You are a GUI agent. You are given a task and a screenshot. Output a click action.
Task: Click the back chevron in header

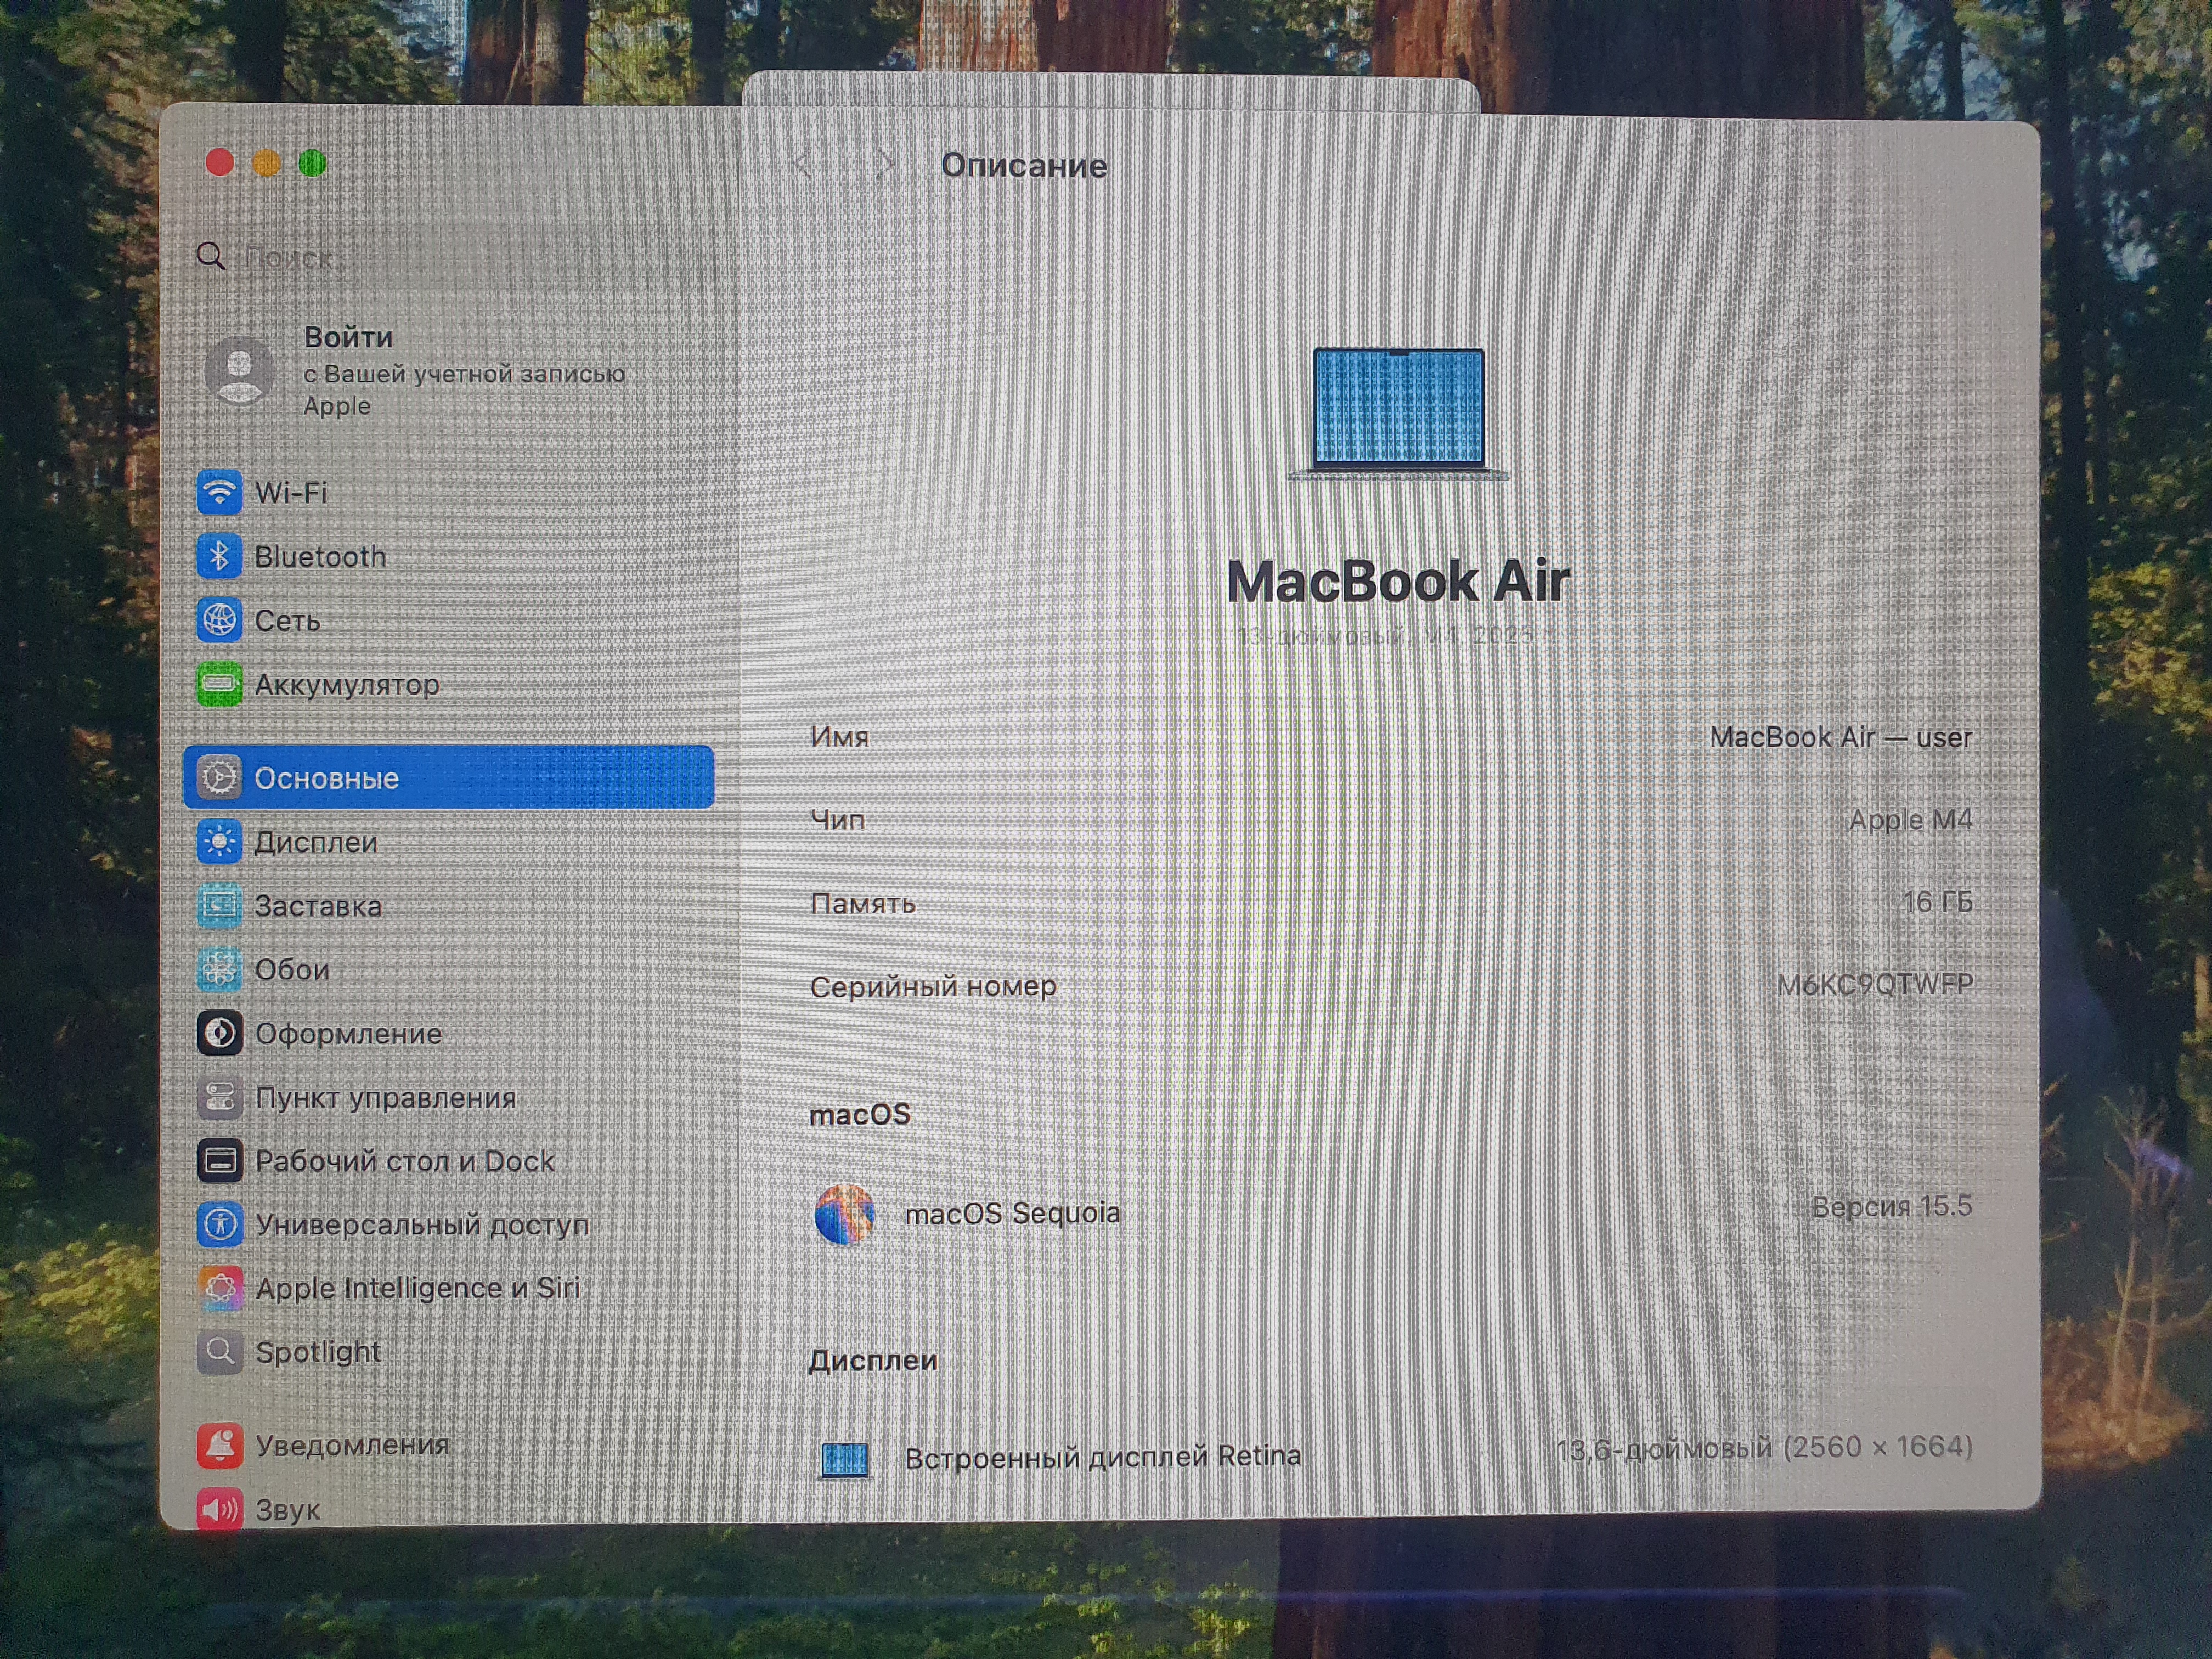pyautogui.click(x=803, y=164)
